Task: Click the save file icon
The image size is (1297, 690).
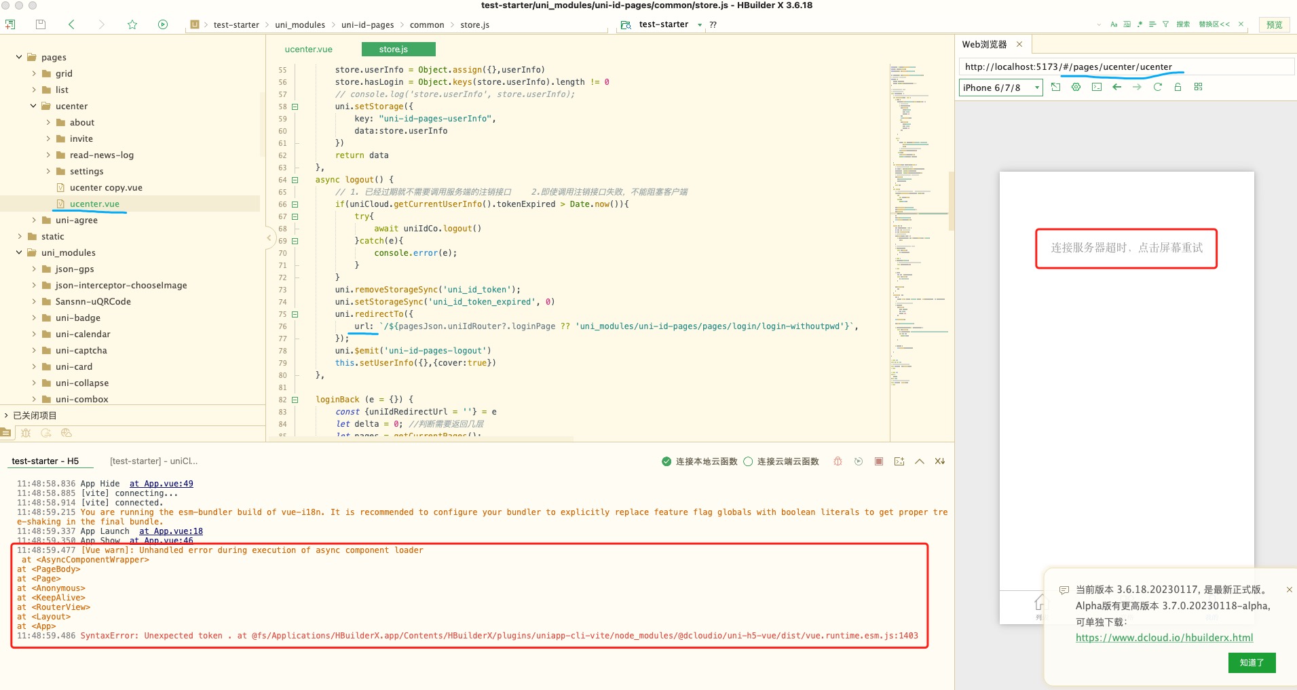Action: coord(41,24)
